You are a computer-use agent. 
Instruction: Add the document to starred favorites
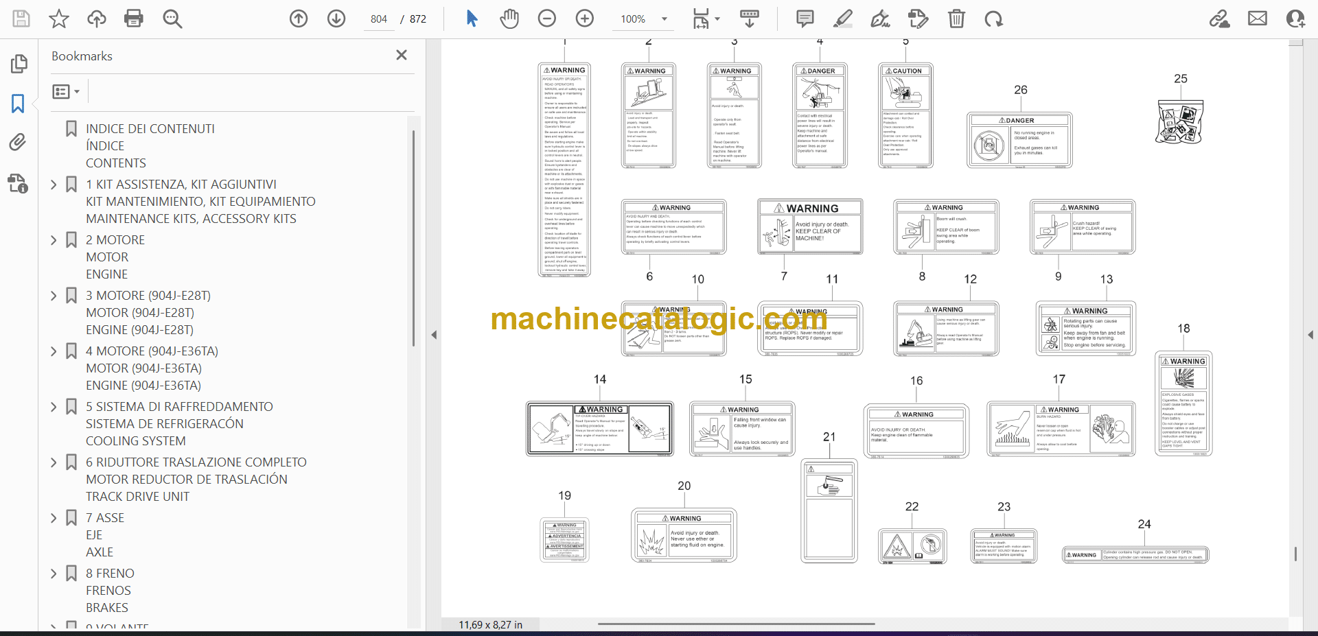pos(59,19)
